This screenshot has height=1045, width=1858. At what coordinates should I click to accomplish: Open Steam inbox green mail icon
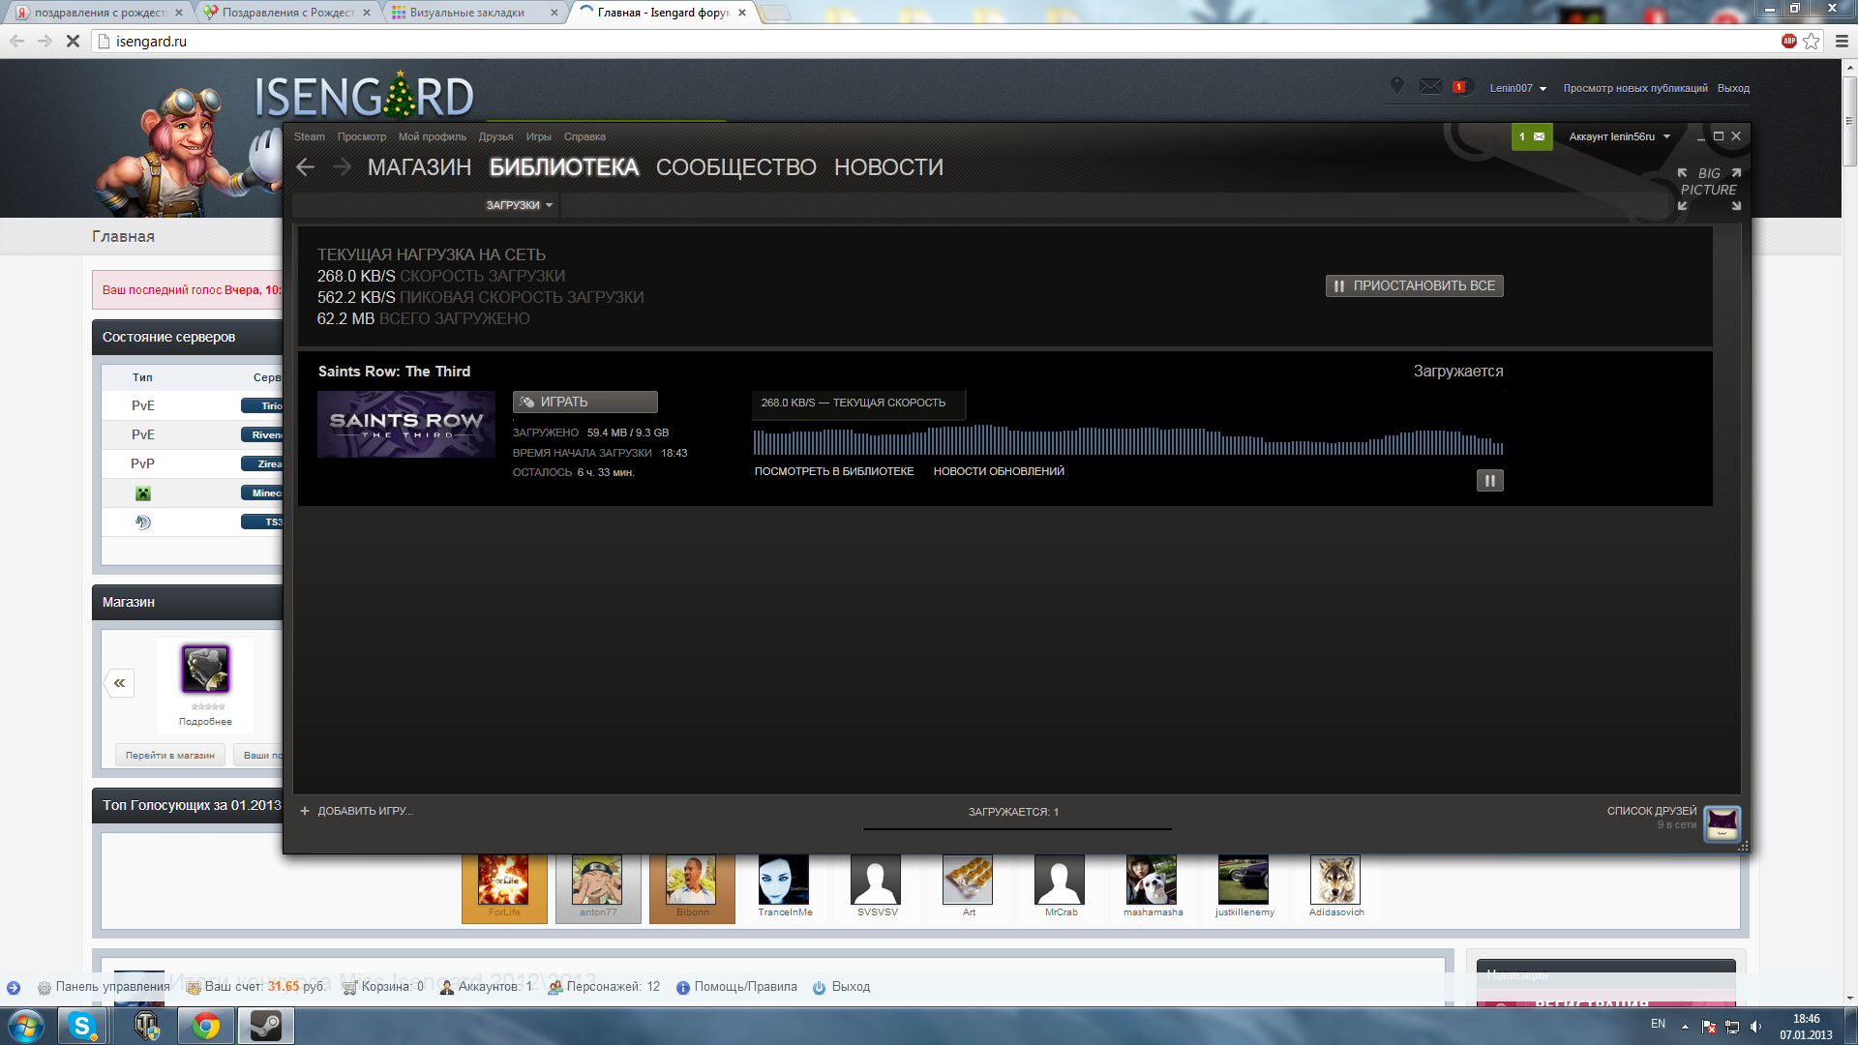point(1532,136)
